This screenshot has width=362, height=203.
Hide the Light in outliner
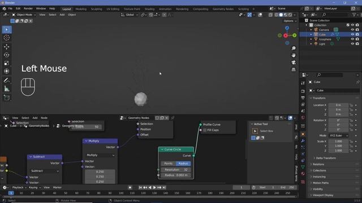pyautogui.click(x=352, y=44)
